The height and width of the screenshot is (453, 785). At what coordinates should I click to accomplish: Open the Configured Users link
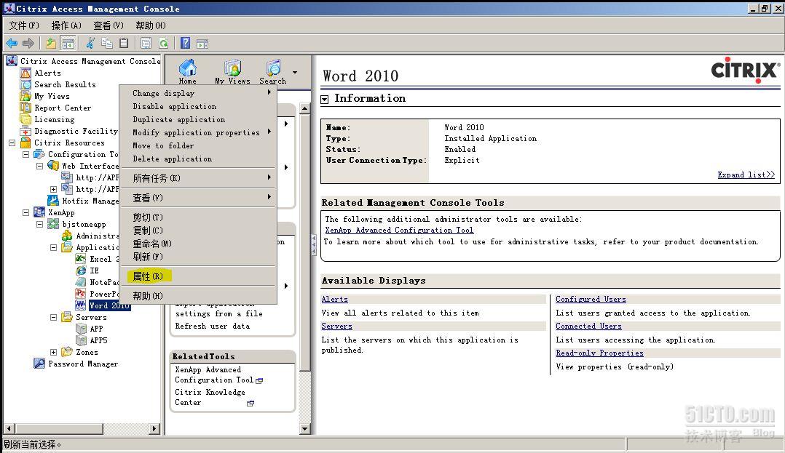click(x=591, y=299)
